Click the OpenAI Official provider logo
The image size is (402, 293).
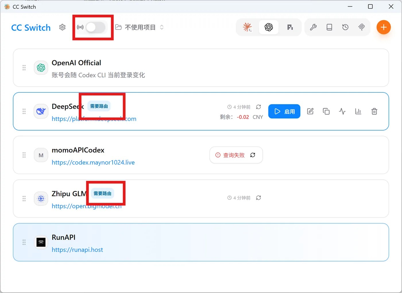pyautogui.click(x=41, y=68)
